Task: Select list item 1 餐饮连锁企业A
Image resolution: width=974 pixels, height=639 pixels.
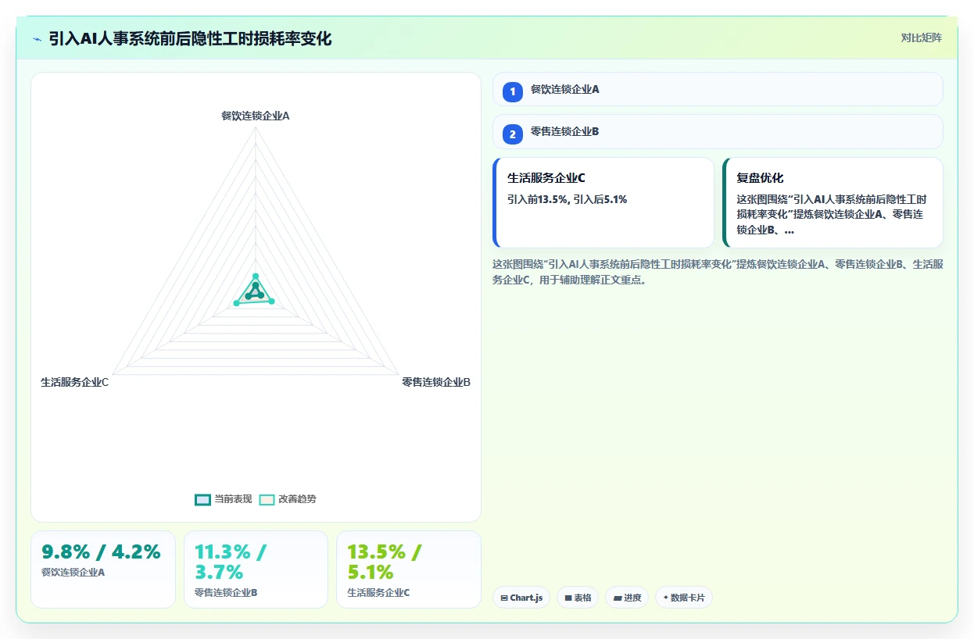Action: (x=718, y=89)
